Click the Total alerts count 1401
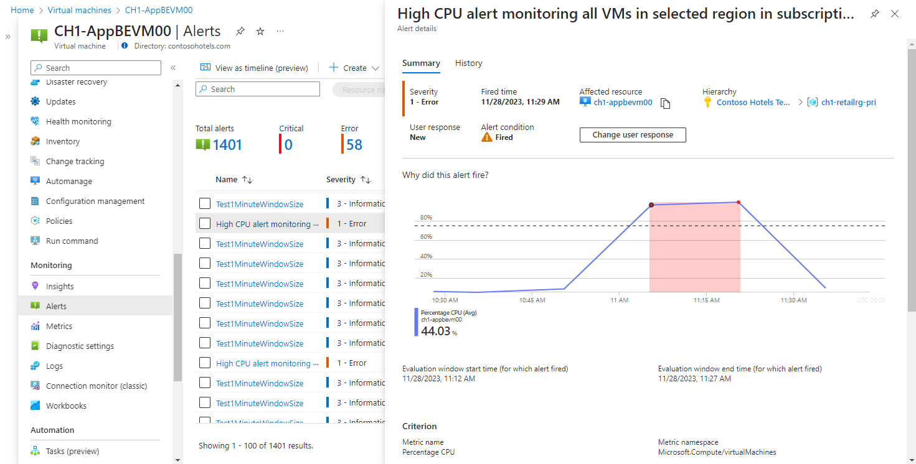The image size is (916, 464). [227, 145]
